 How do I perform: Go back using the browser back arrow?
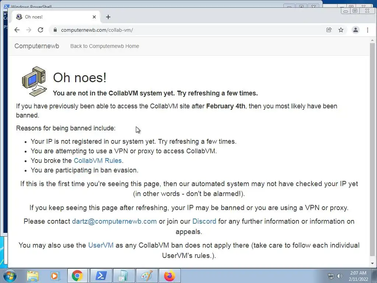[x=17, y=30]
